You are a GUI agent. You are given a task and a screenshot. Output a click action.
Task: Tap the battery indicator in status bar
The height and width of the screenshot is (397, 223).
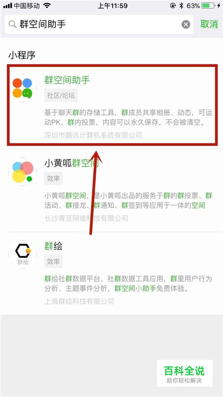[x=208, y=6]
